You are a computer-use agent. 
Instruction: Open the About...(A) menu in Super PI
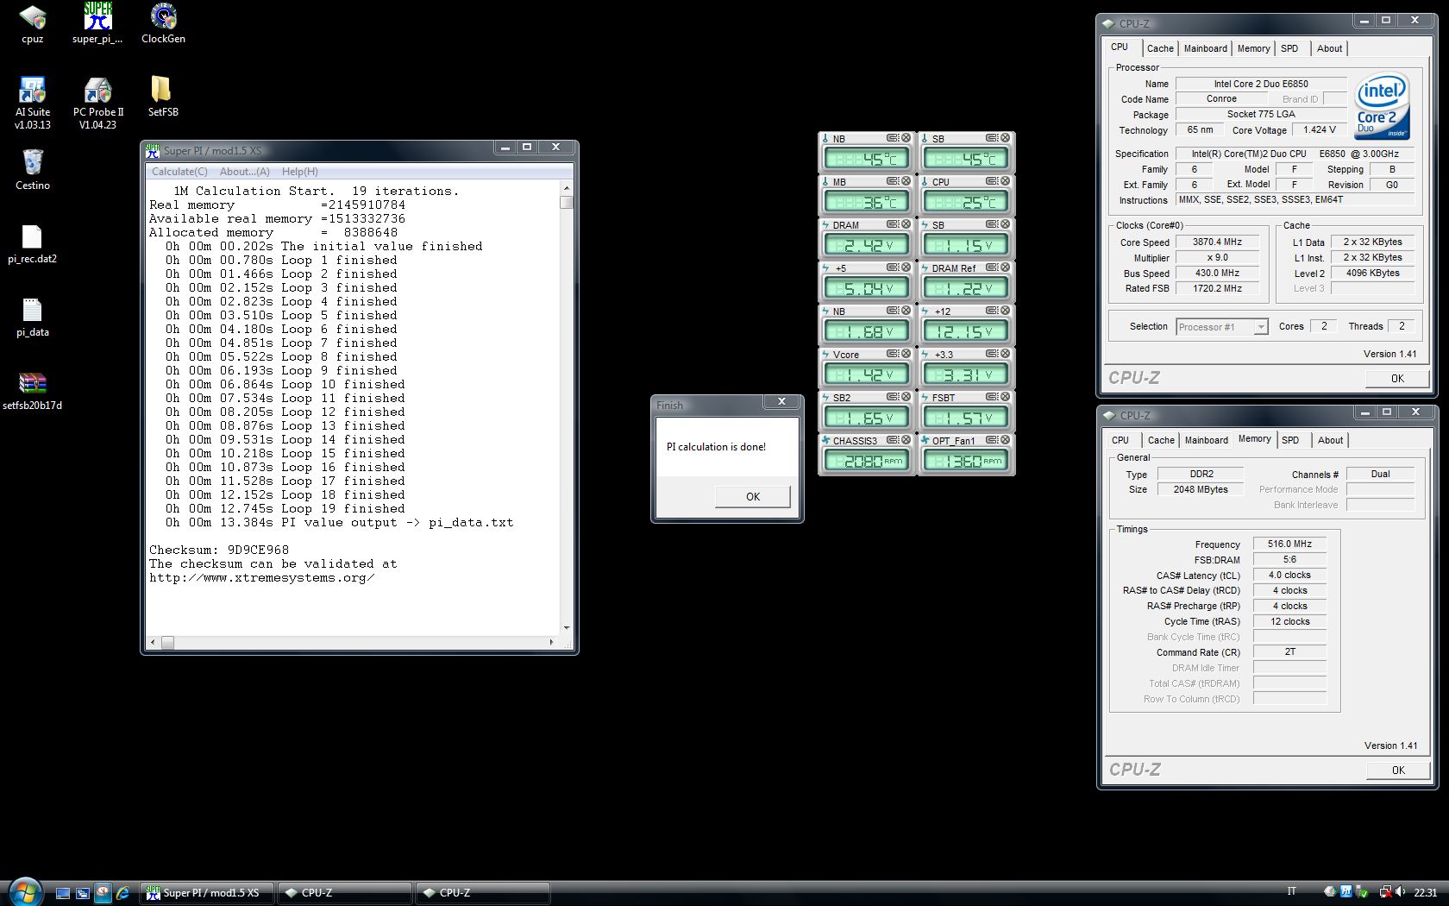pos(245,172)
